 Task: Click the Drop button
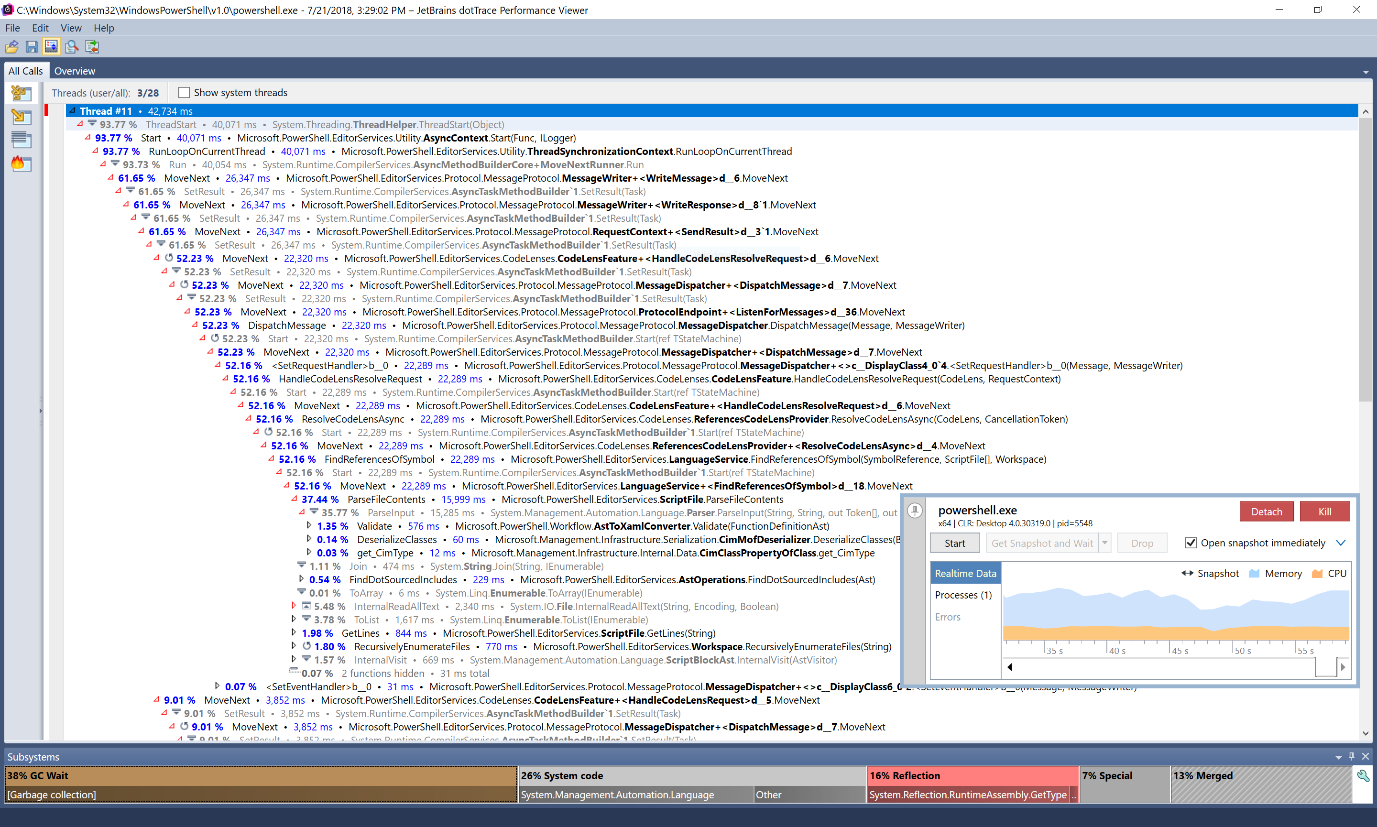coord(1142,543)
